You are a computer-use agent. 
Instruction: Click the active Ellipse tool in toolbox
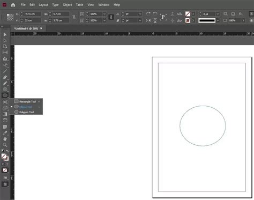pyautogui.click(x=5, y=95)
